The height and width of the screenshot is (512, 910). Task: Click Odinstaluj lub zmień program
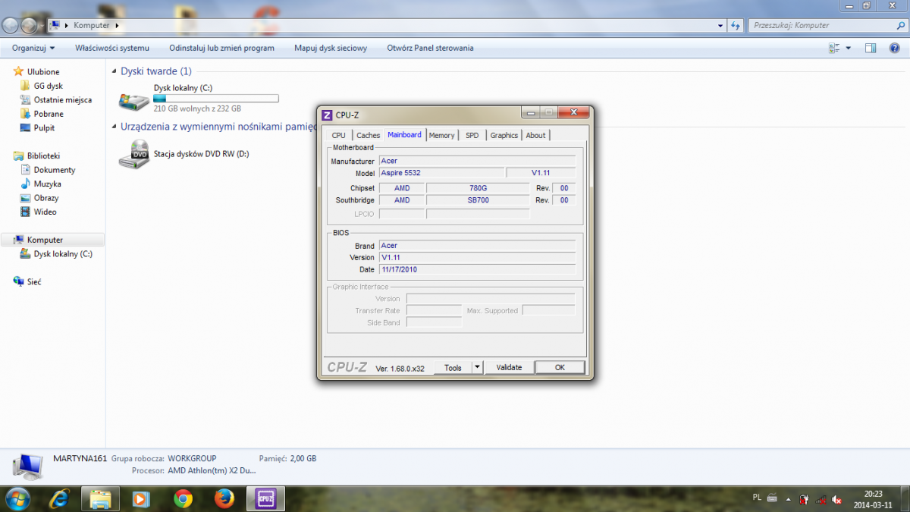tap(221, 48)
